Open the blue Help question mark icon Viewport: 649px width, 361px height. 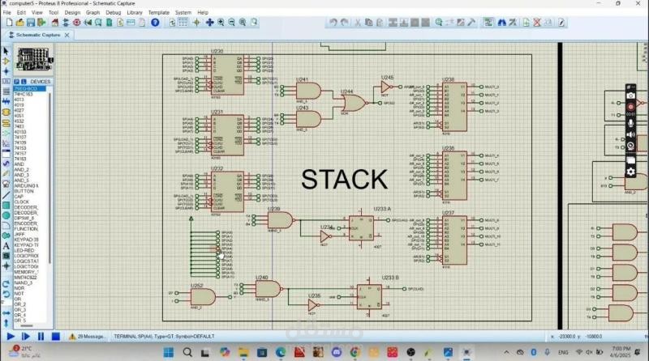(x=155, y=23)
